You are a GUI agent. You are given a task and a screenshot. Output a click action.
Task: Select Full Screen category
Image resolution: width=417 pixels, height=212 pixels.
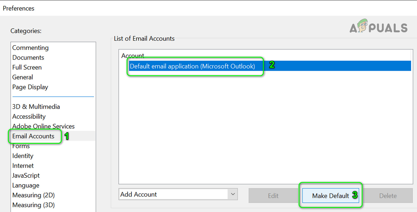(27, 67)
